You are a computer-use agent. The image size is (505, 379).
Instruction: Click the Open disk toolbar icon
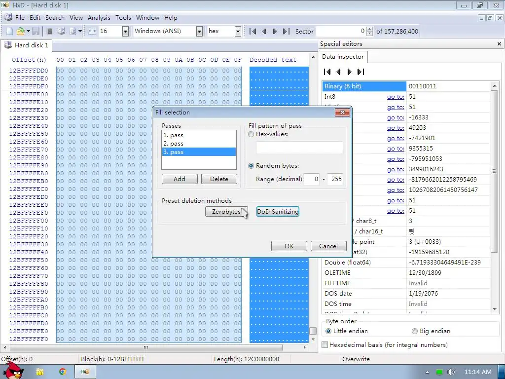tap(61, 31)
